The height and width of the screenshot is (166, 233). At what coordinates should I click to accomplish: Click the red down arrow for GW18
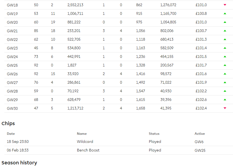coord(225,5)
